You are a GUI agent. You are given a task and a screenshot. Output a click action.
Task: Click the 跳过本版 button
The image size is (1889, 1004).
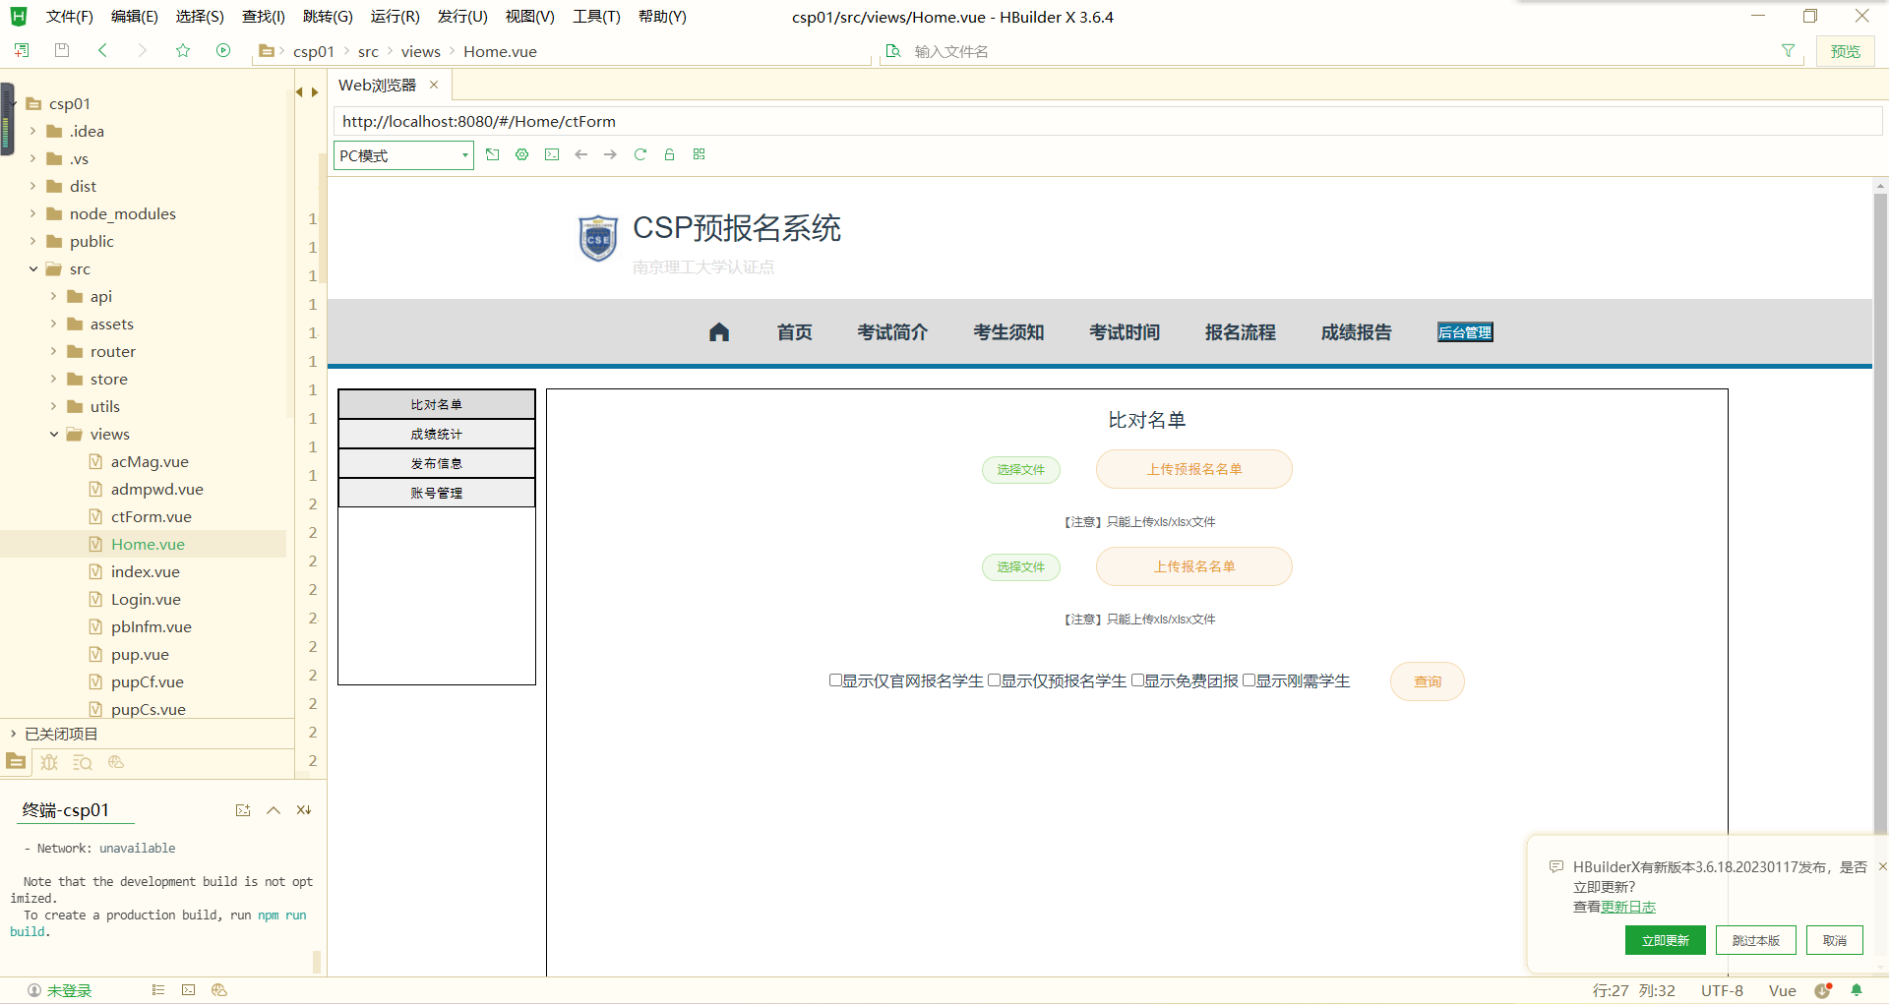(1755, 940)
